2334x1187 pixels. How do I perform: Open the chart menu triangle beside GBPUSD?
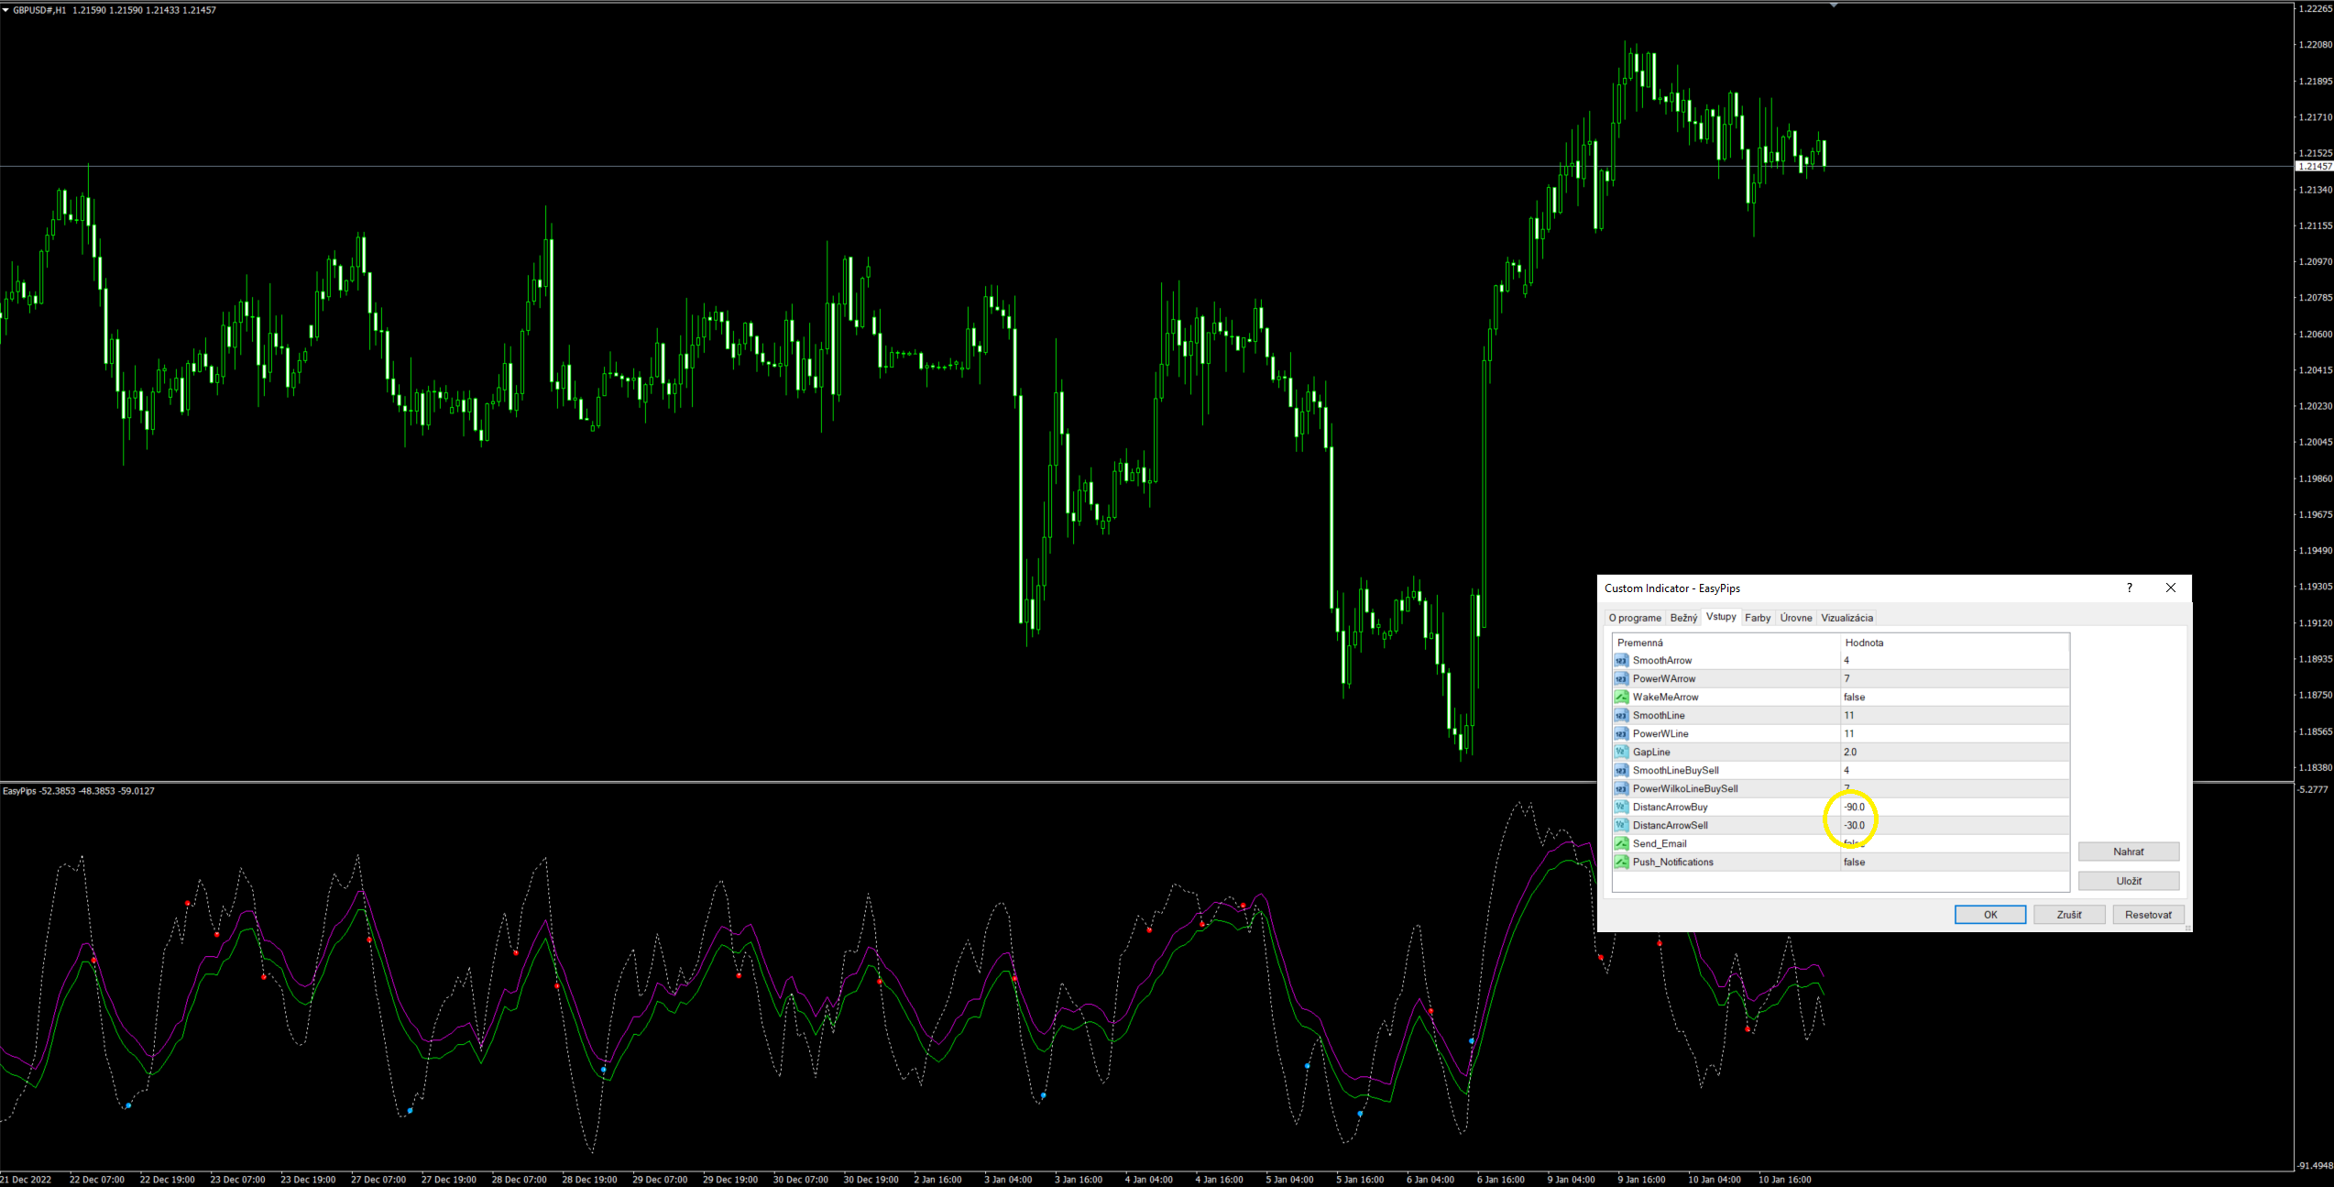5,10
